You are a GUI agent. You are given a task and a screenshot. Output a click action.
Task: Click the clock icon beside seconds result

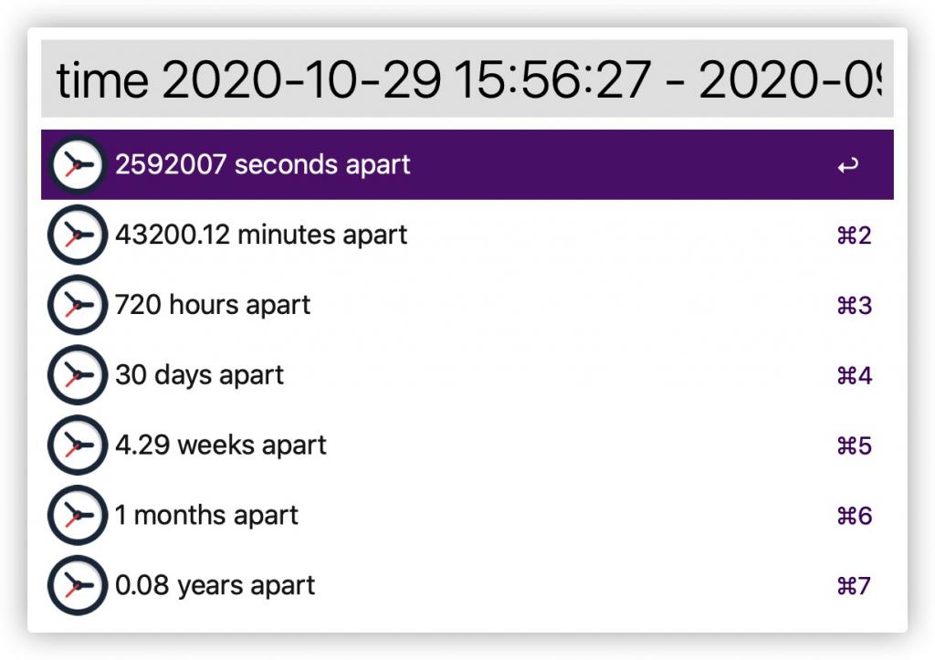click(x=77, y=165)
